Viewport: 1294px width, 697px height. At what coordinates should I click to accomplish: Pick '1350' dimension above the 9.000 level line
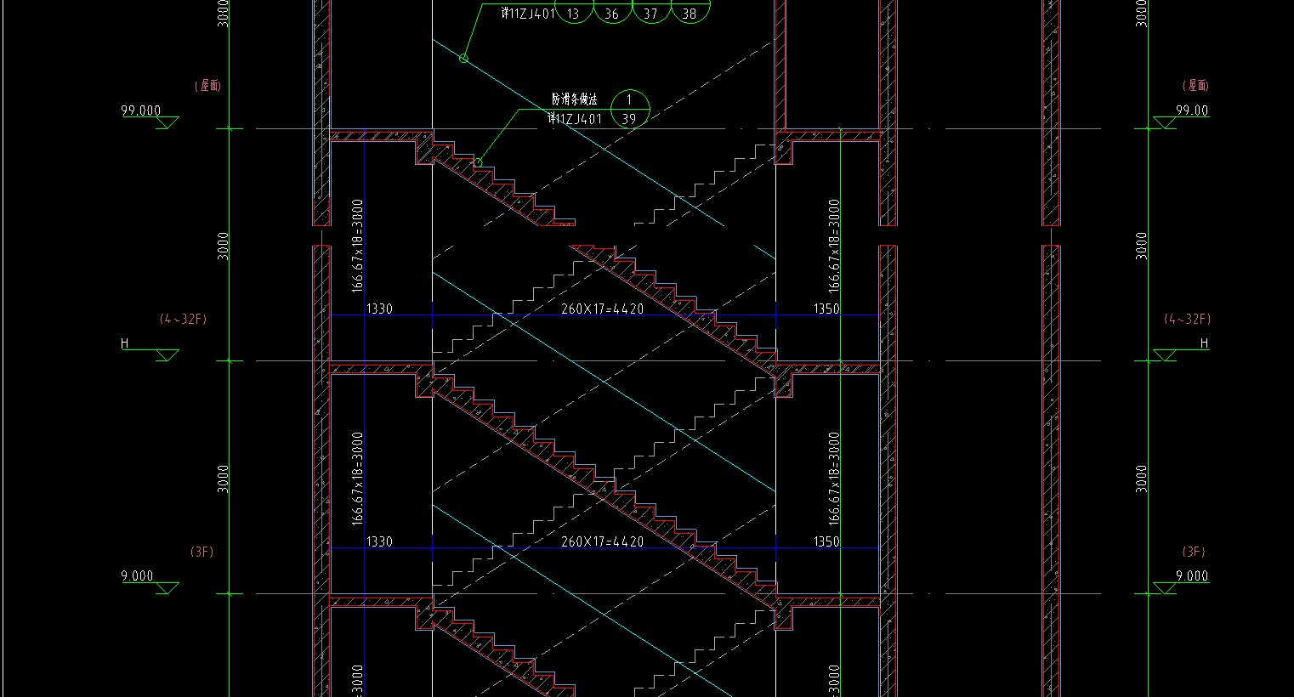tap(826, 541)
